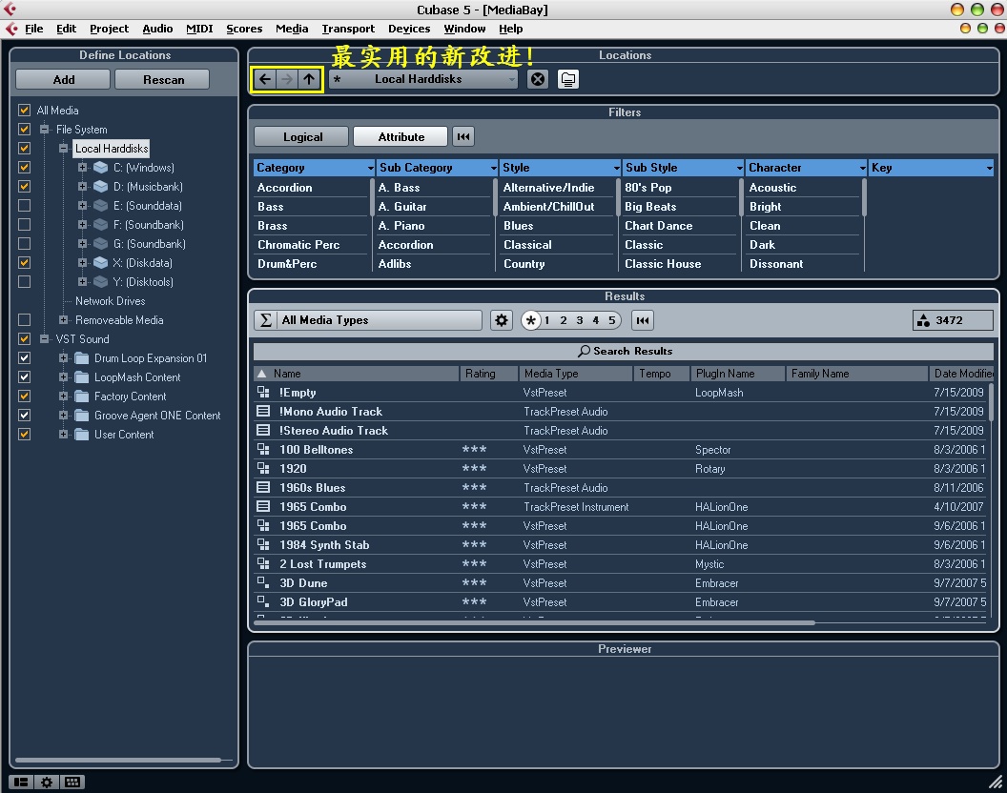
Task: Reset the result list filters
Action: pos(642,319)
